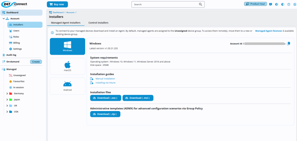This screenshot has height=141, width=297.
Task: Click the Account hierarchy icon
Action: pos(7,19)
